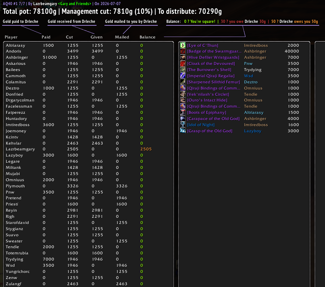Click the Player column header
Viewport: 325px width, 287px height.
click(11, 37)
